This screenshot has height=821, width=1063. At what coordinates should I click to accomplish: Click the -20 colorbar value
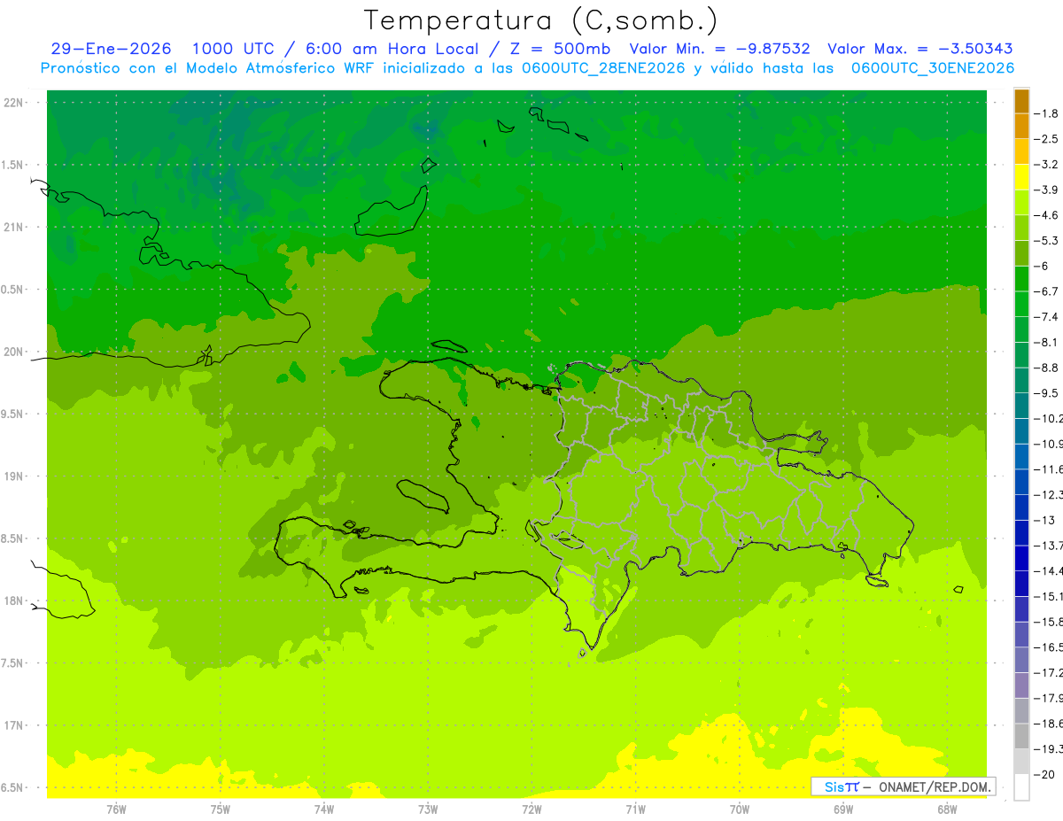pos(1045,774)
